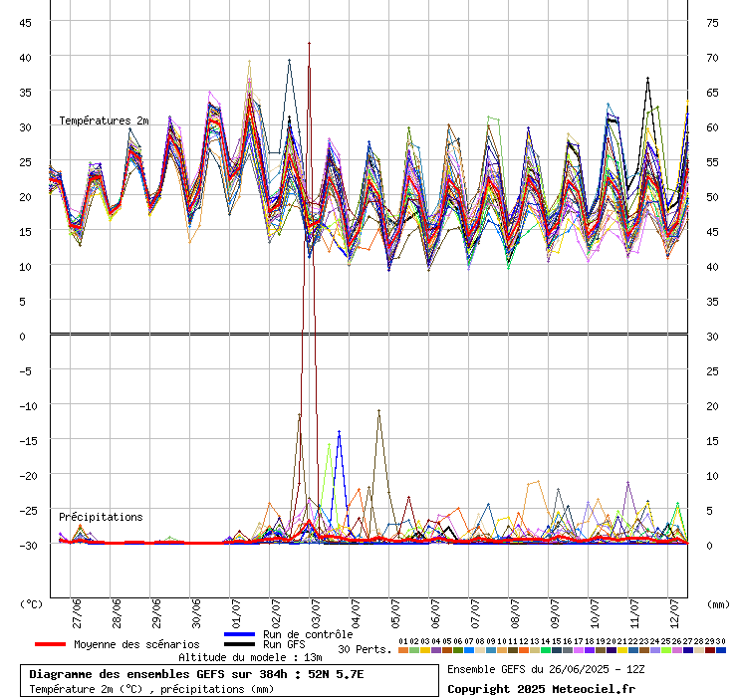Click the '30 Perts.' legend label
This screenshot has width=737, height=697.
[365, 649]
